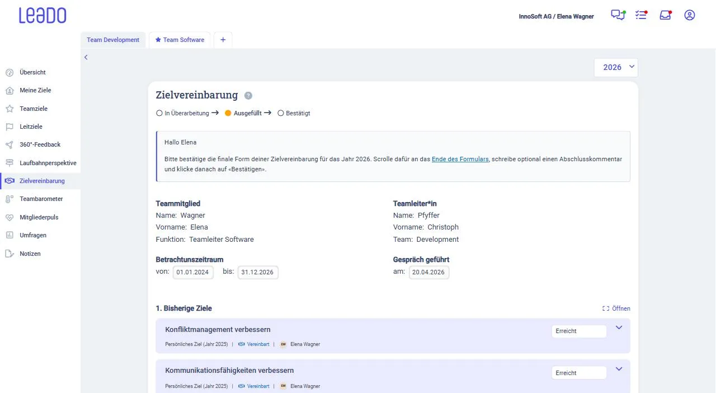Click the Meine Ziele sidebar icon
The height and width of the screenshot is (393, 716).
(x=10, y=90)
